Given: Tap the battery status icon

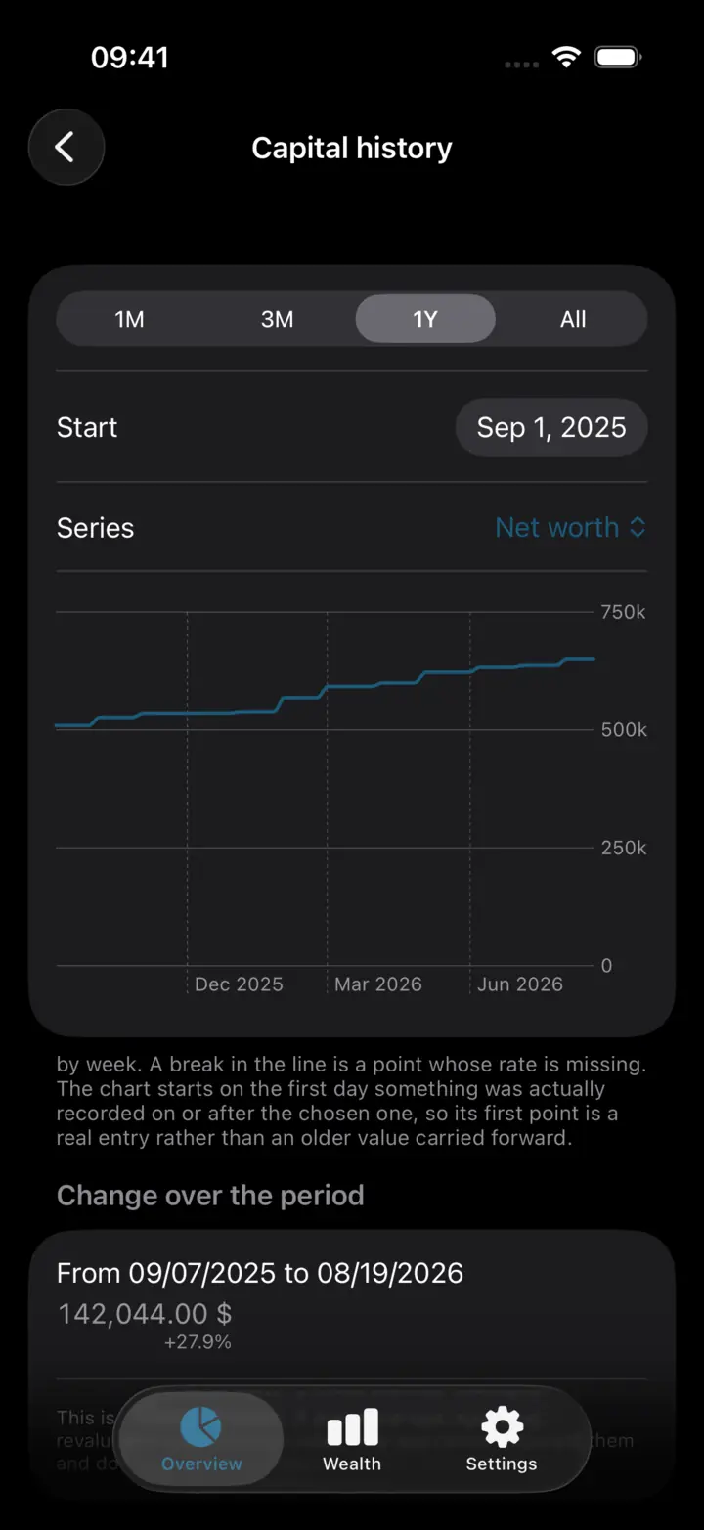Looking at the screenshot, I should tap(618, 58).
